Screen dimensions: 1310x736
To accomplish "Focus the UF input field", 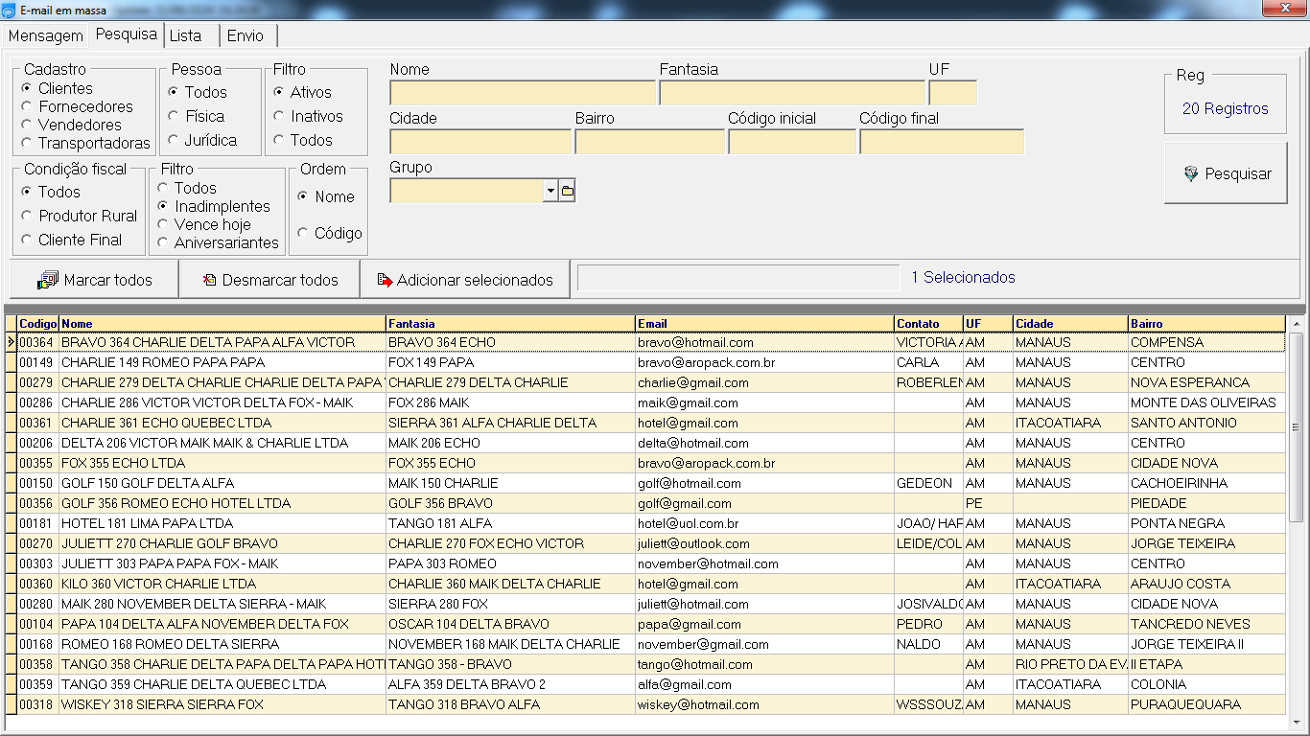I will [x=952, y=93].
